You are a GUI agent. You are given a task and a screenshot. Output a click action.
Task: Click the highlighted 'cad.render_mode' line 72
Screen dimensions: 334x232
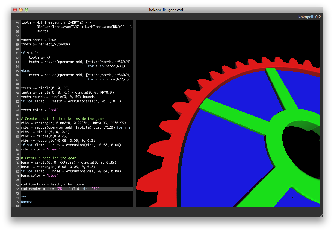click(x=77, y=189)
